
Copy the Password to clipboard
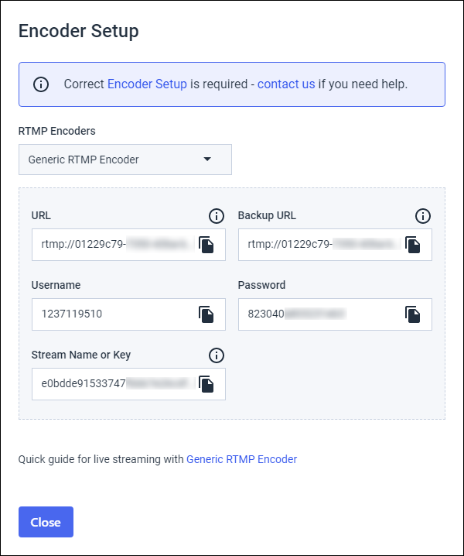[x=413, y=314]
